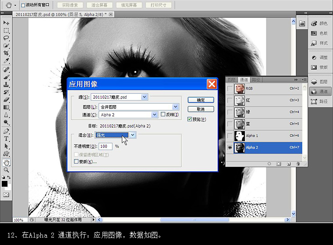The height and width of the screenshot is (245, 333).
Task: Expand status bar info arrow
Action: click(x=93, y=220)
